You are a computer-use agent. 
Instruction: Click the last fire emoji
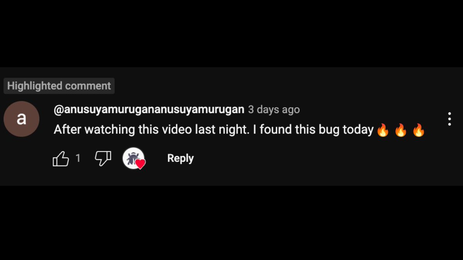(419, 130)
